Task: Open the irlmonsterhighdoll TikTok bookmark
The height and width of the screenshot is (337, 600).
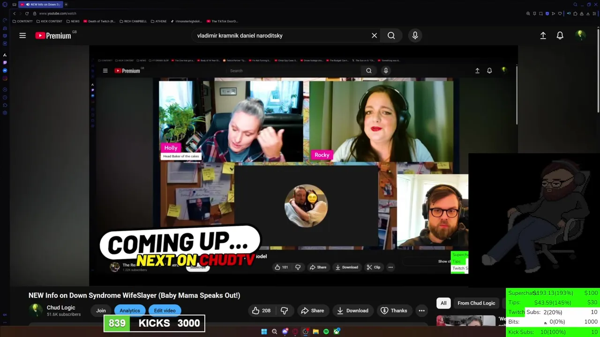Action: click(x=186, y=21)
